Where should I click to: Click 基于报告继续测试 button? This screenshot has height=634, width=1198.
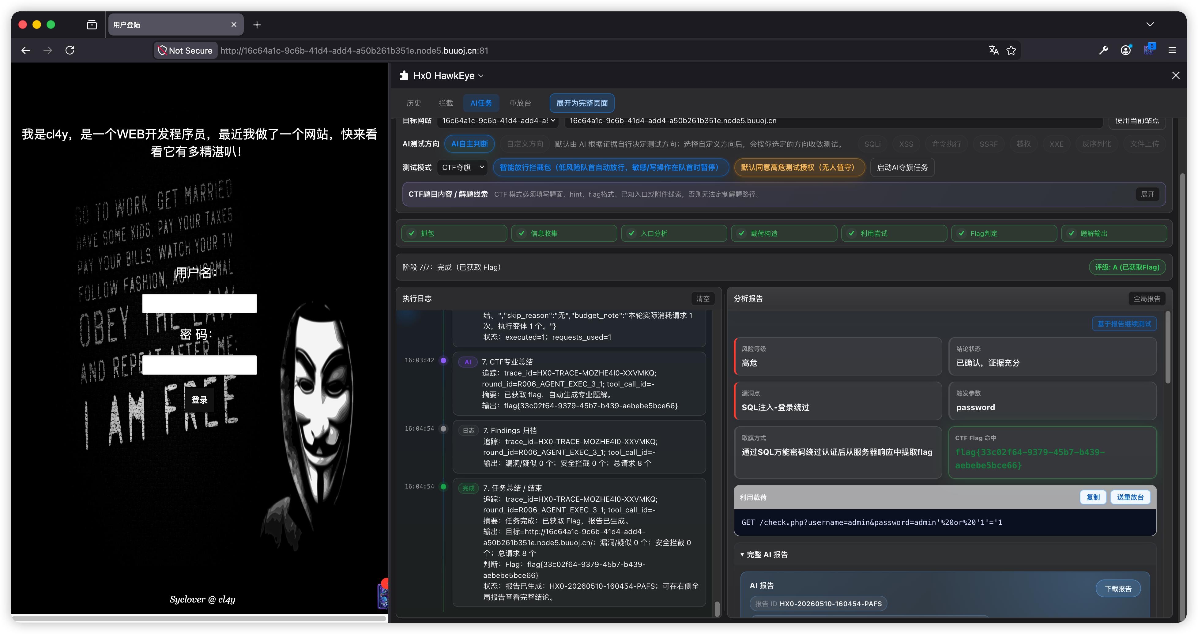click(x=1124, y=324)
